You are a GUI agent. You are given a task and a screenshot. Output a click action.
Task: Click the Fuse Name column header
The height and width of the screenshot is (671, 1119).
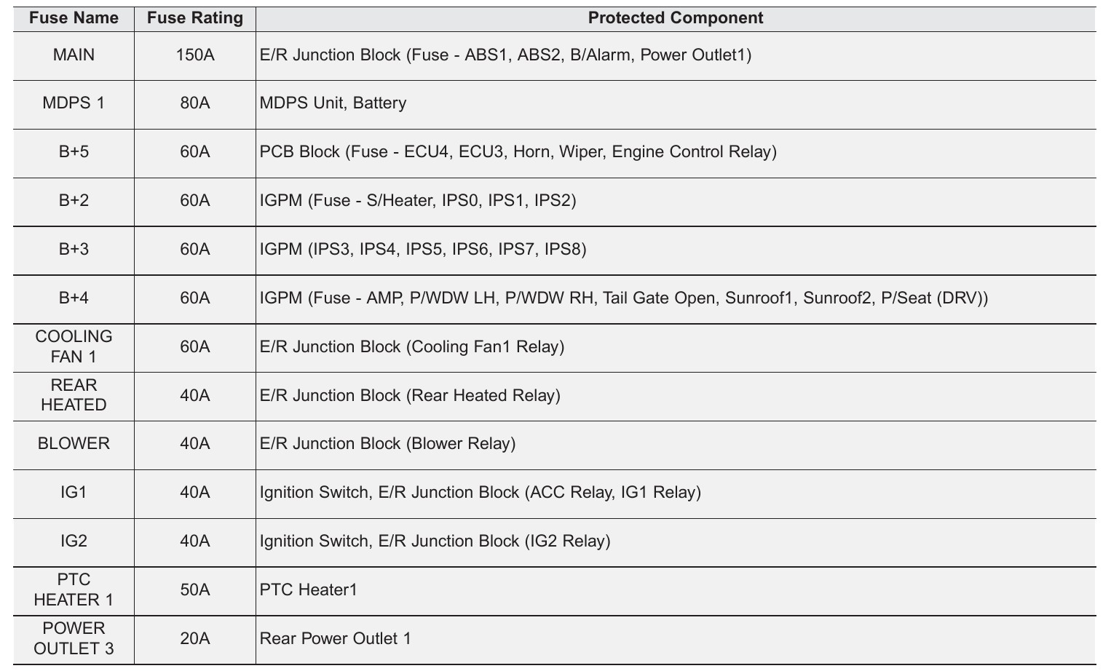(x=74, y=18)
